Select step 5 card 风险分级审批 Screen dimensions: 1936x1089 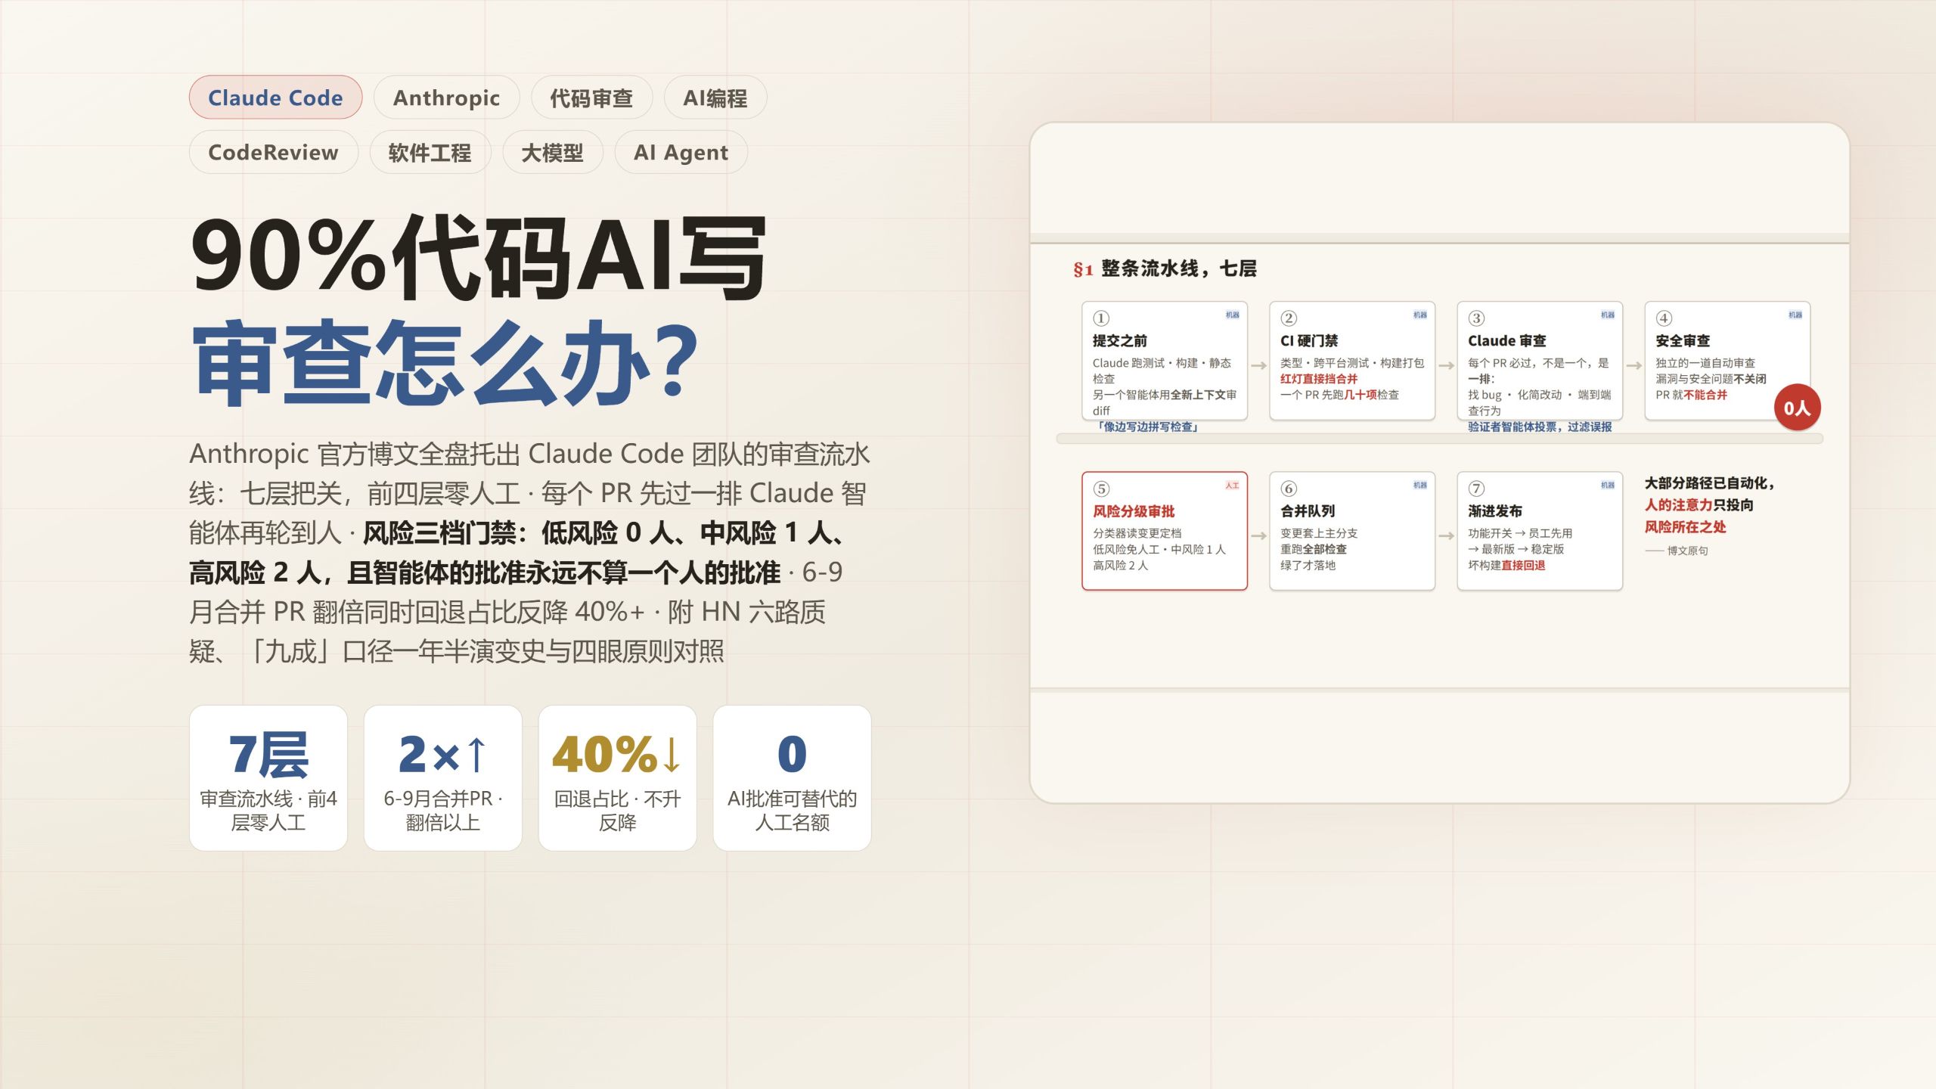click(x=1165, y=531)
